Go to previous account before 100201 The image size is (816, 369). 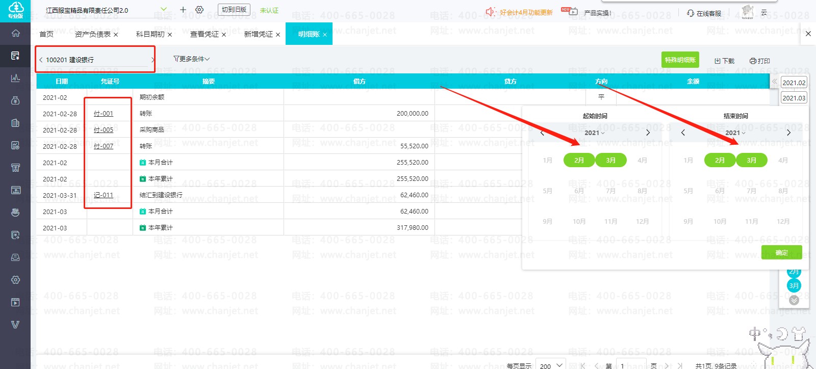click(x=41, y=60)
